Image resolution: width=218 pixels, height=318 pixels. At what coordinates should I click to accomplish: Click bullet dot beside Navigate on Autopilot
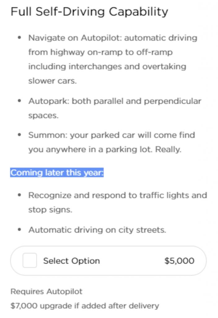pos(20,38)
